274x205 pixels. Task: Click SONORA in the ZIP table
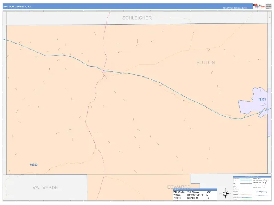193,198
